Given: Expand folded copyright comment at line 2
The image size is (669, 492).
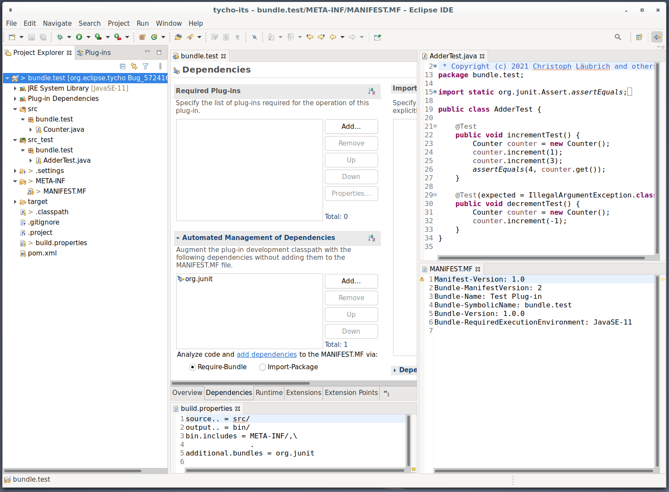Looking at the screenshot, I should pyautogui.click(x=435, y=66).
